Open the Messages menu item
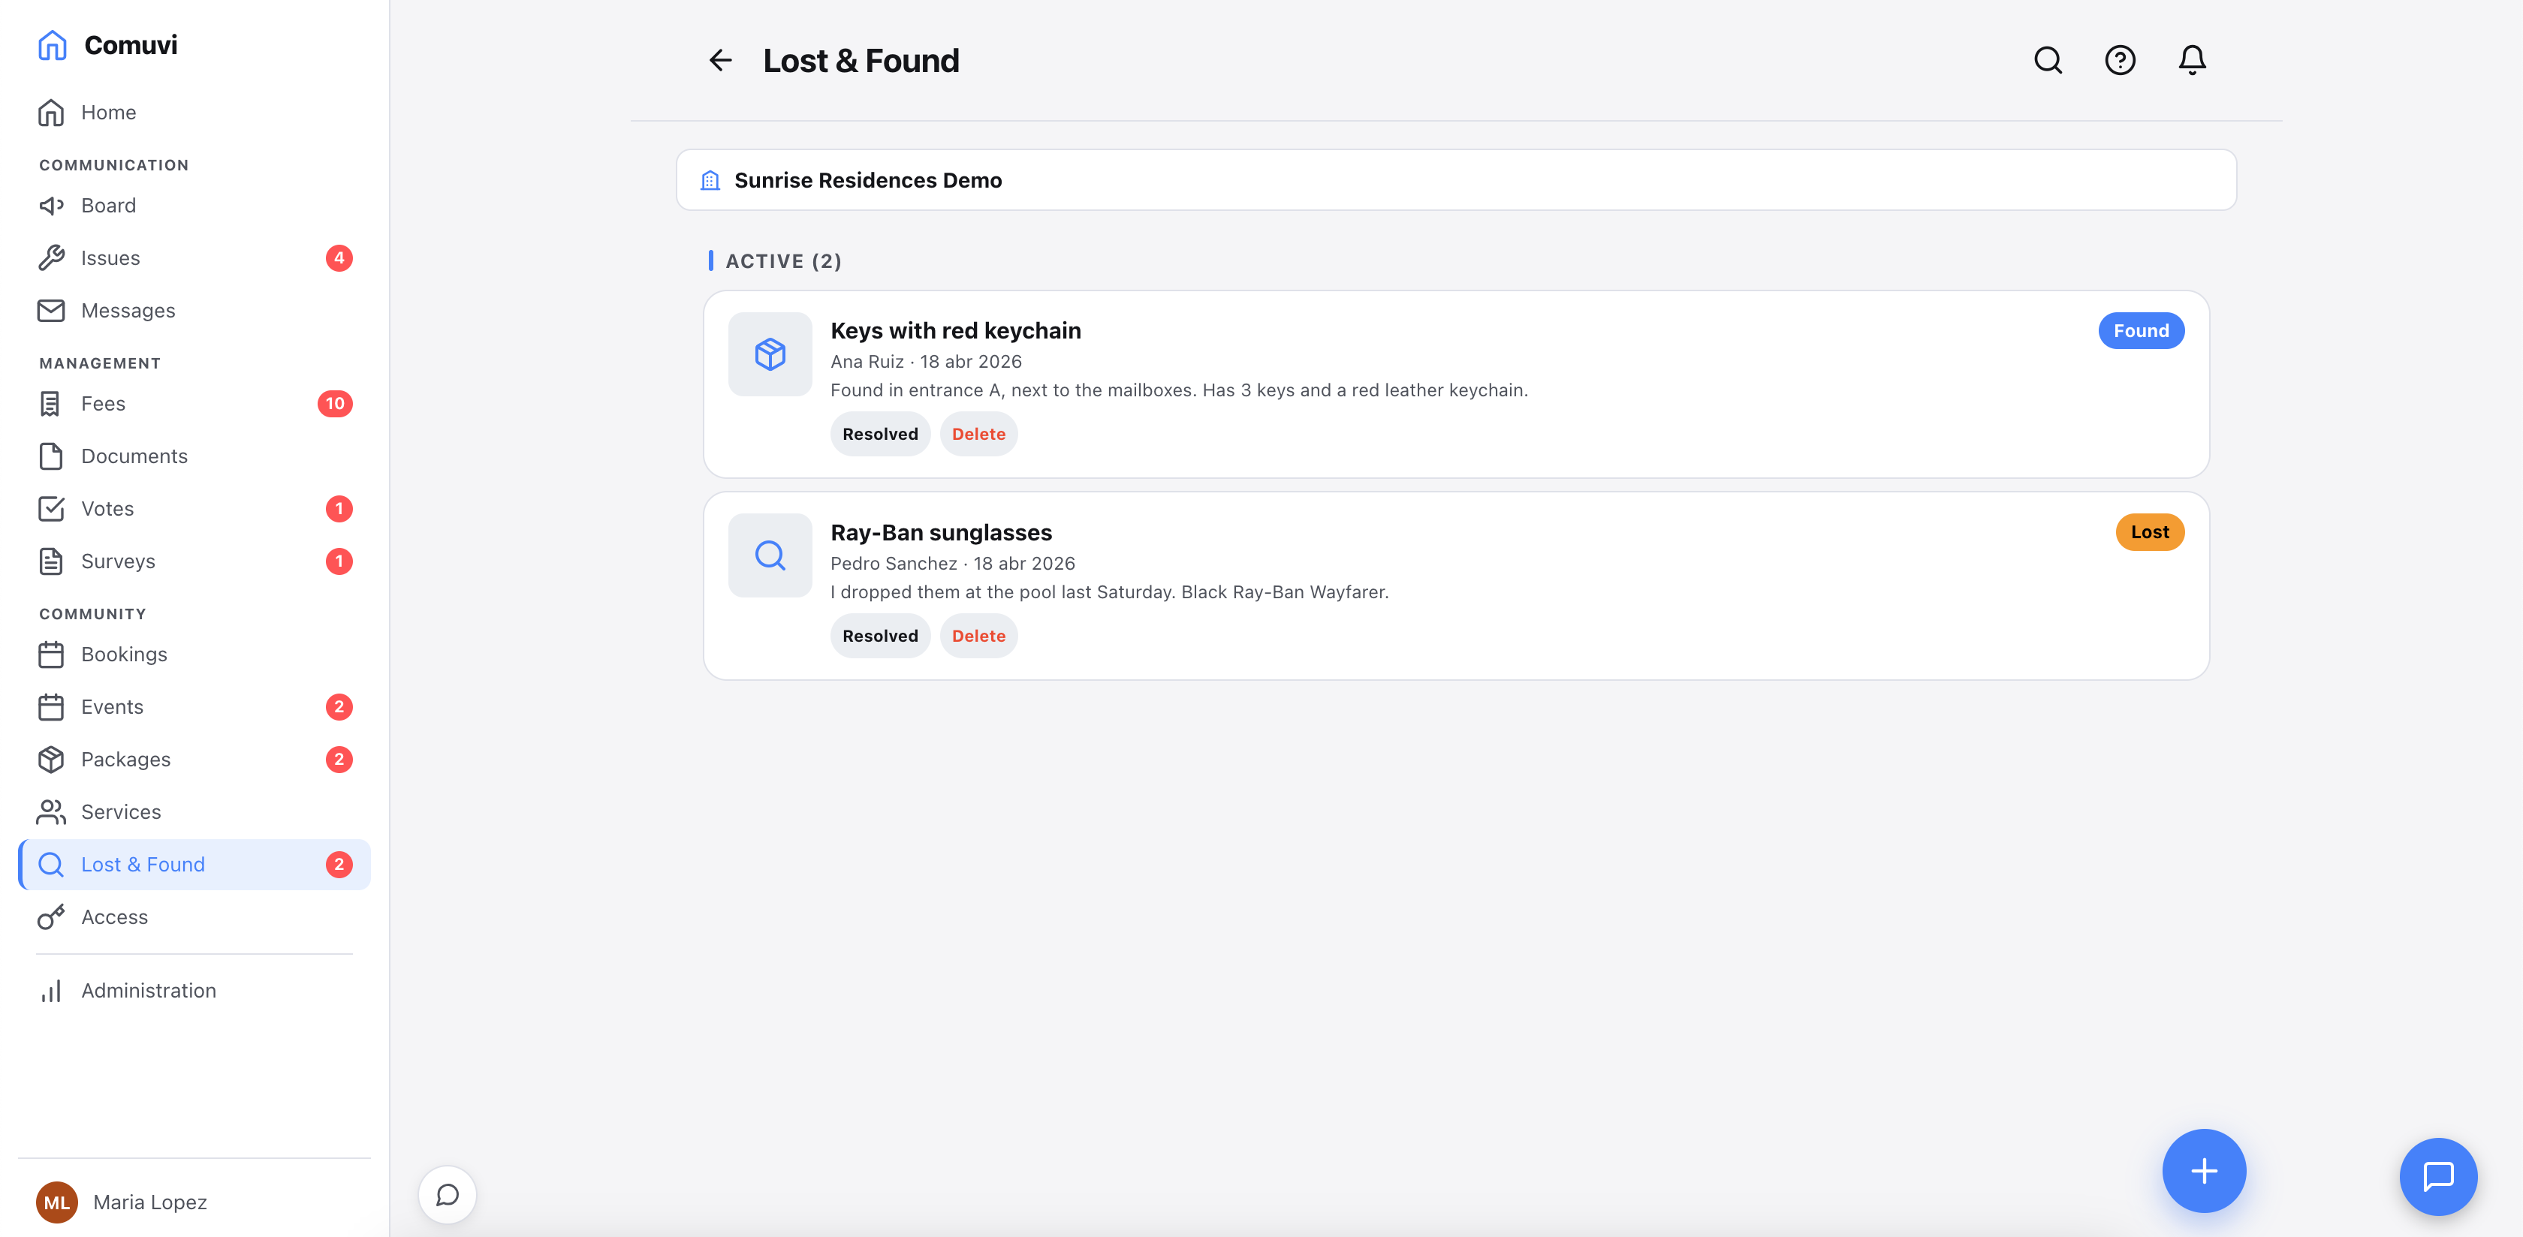 (195, 311)
